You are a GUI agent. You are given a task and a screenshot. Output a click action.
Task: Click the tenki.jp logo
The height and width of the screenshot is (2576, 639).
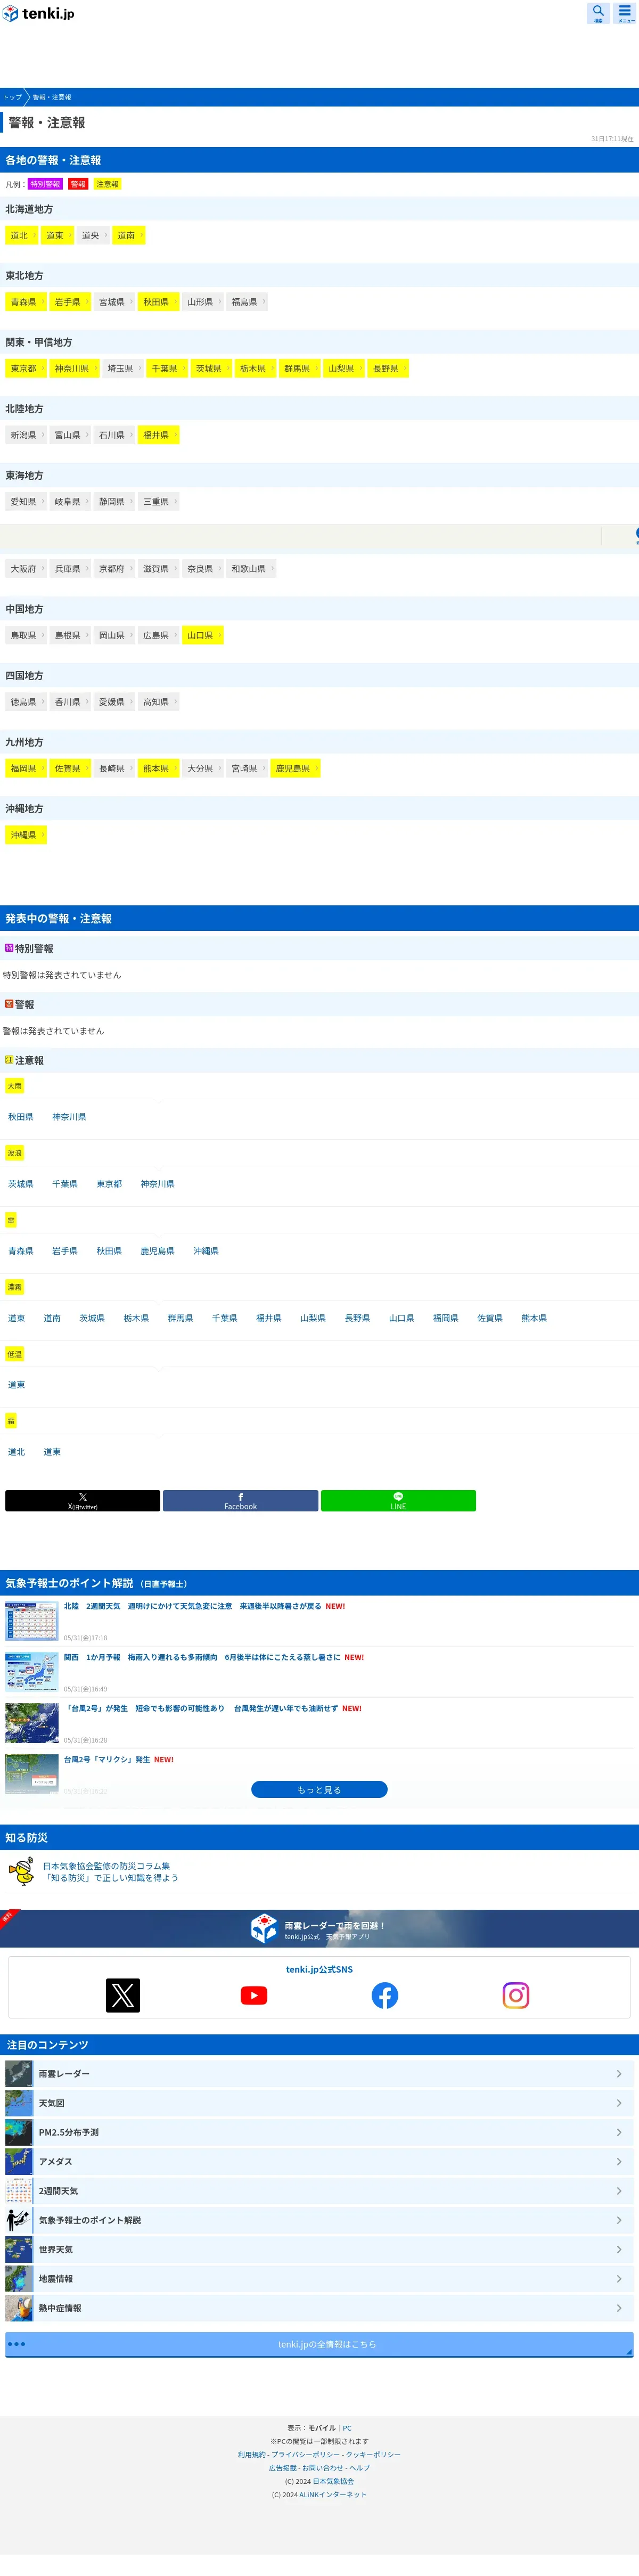tap(38, 14)
